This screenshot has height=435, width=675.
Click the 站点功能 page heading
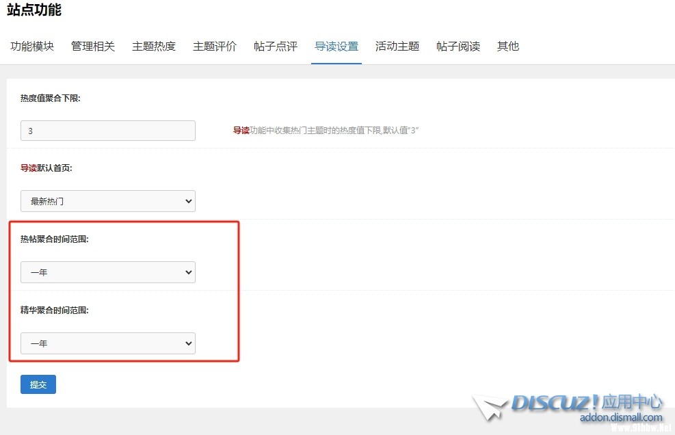coord(34,10)
